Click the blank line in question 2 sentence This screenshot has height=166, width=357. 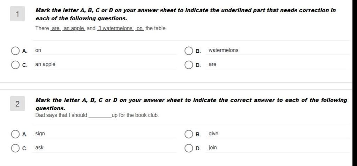tap(100, 115)
